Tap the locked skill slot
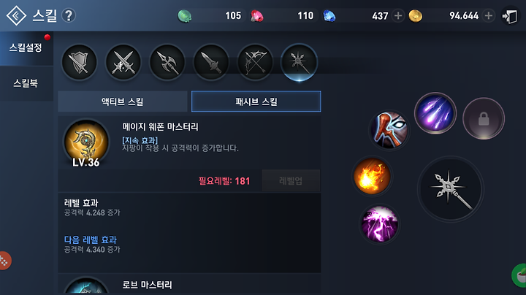This screenshot has width=526, height=295. point(484,118)
